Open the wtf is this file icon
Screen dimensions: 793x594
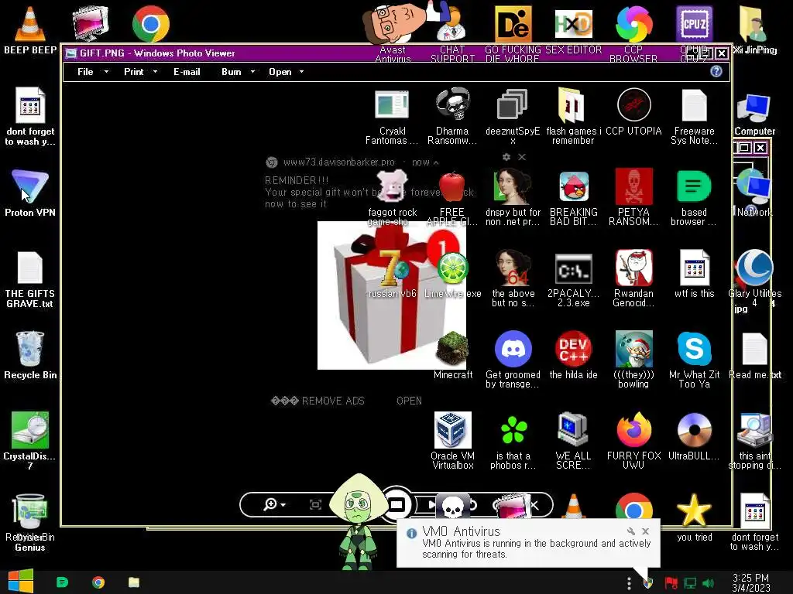point(694,268)
